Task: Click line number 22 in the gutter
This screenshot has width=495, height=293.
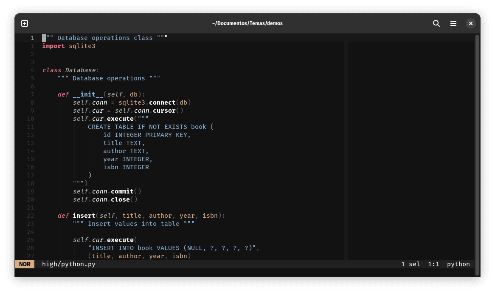Action: 30,216
